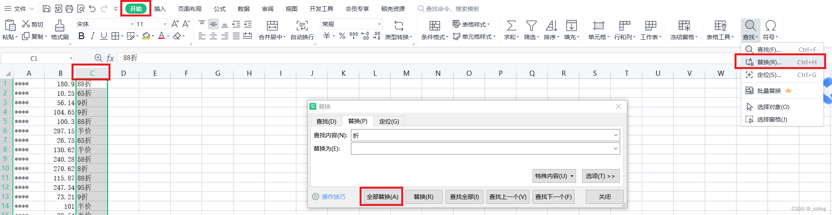Apply the red font color swatch

pos(161,36)
